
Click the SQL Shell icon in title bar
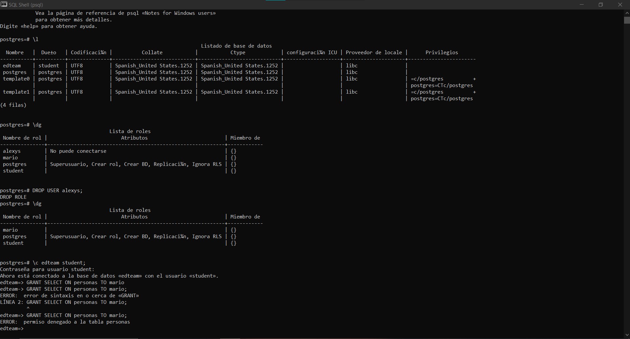click(4, 4)
